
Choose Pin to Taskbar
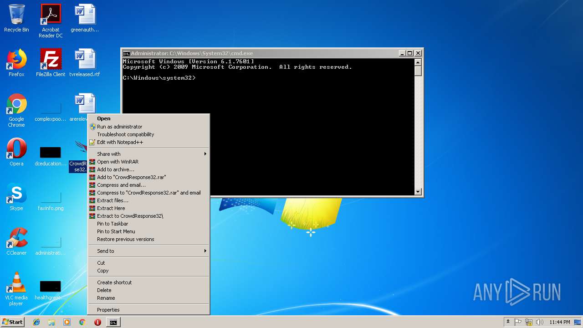click(x=148, y=224)
